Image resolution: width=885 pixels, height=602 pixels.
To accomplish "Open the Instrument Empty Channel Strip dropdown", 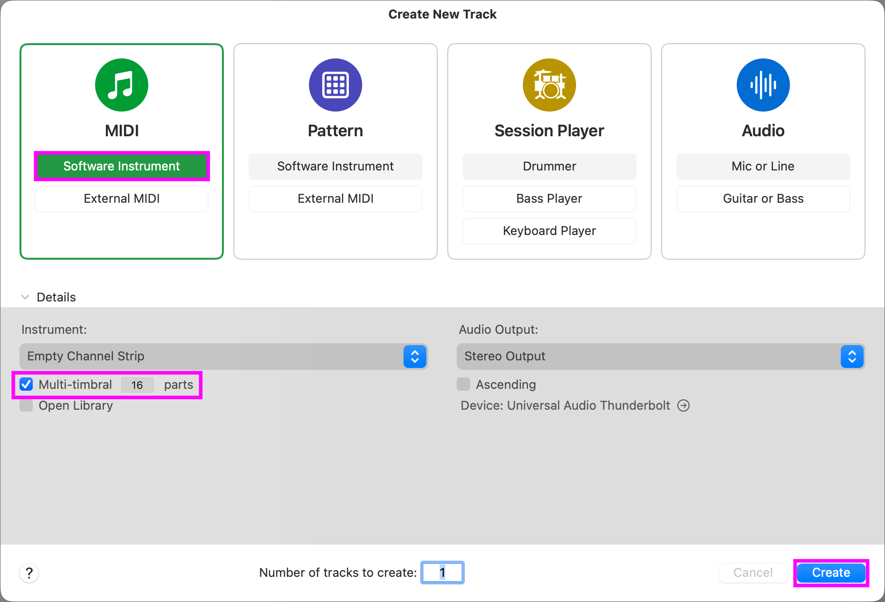I will pos(223,357).
